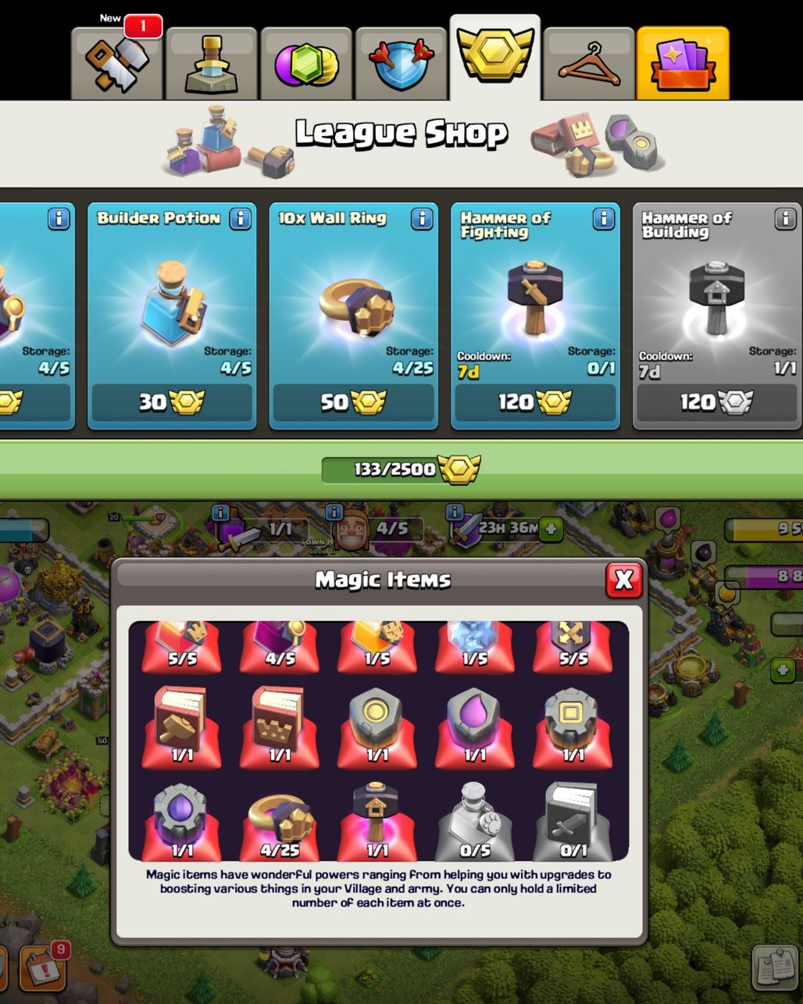Open the purple star cards tab

683,63
